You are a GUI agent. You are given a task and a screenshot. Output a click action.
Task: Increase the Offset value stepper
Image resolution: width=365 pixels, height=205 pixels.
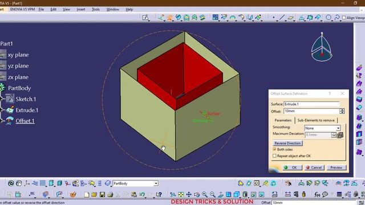click(x=342, y=110)
